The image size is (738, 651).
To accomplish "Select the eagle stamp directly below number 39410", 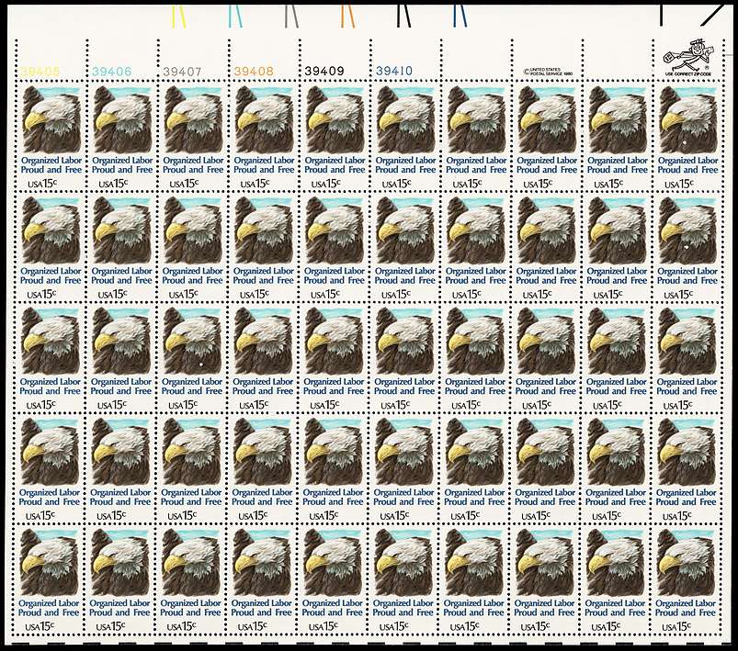I will [405, 137].
